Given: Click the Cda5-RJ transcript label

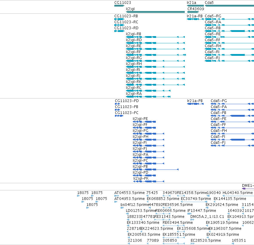Looking at the screenshot, I should [x=212, y=58].
